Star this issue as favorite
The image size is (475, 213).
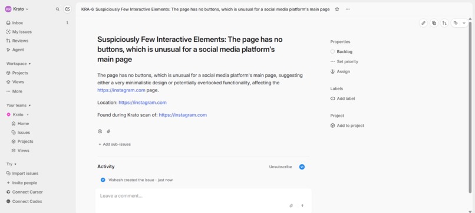(337, 9)
